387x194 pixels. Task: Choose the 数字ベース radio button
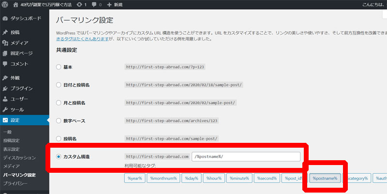click(x=59, y=120)
